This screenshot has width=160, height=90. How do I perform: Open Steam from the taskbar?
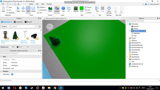pos(32,88)
